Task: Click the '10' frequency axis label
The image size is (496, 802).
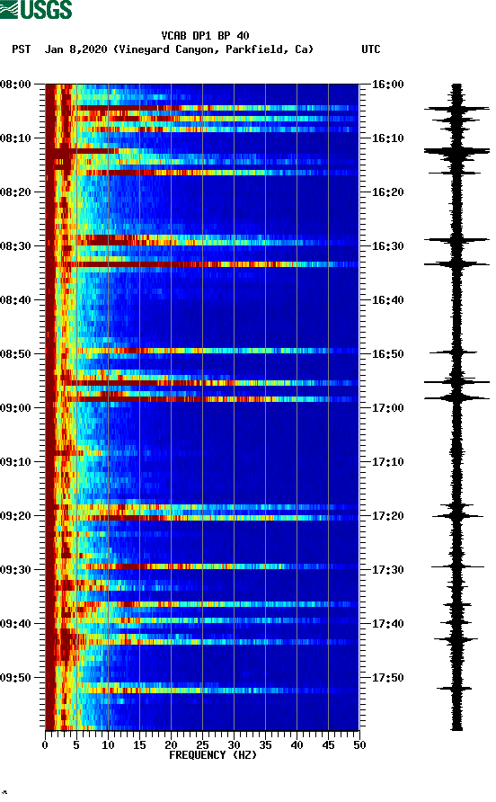Action: [x=108, y=745]
